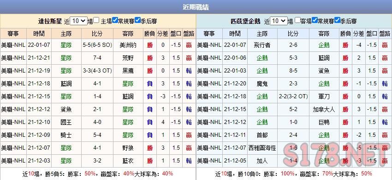The height and width of the screenshot is (180, 392).
Task: Toggle 客場 checkbox for 匹茲堡企鵝
Action: 297,20
